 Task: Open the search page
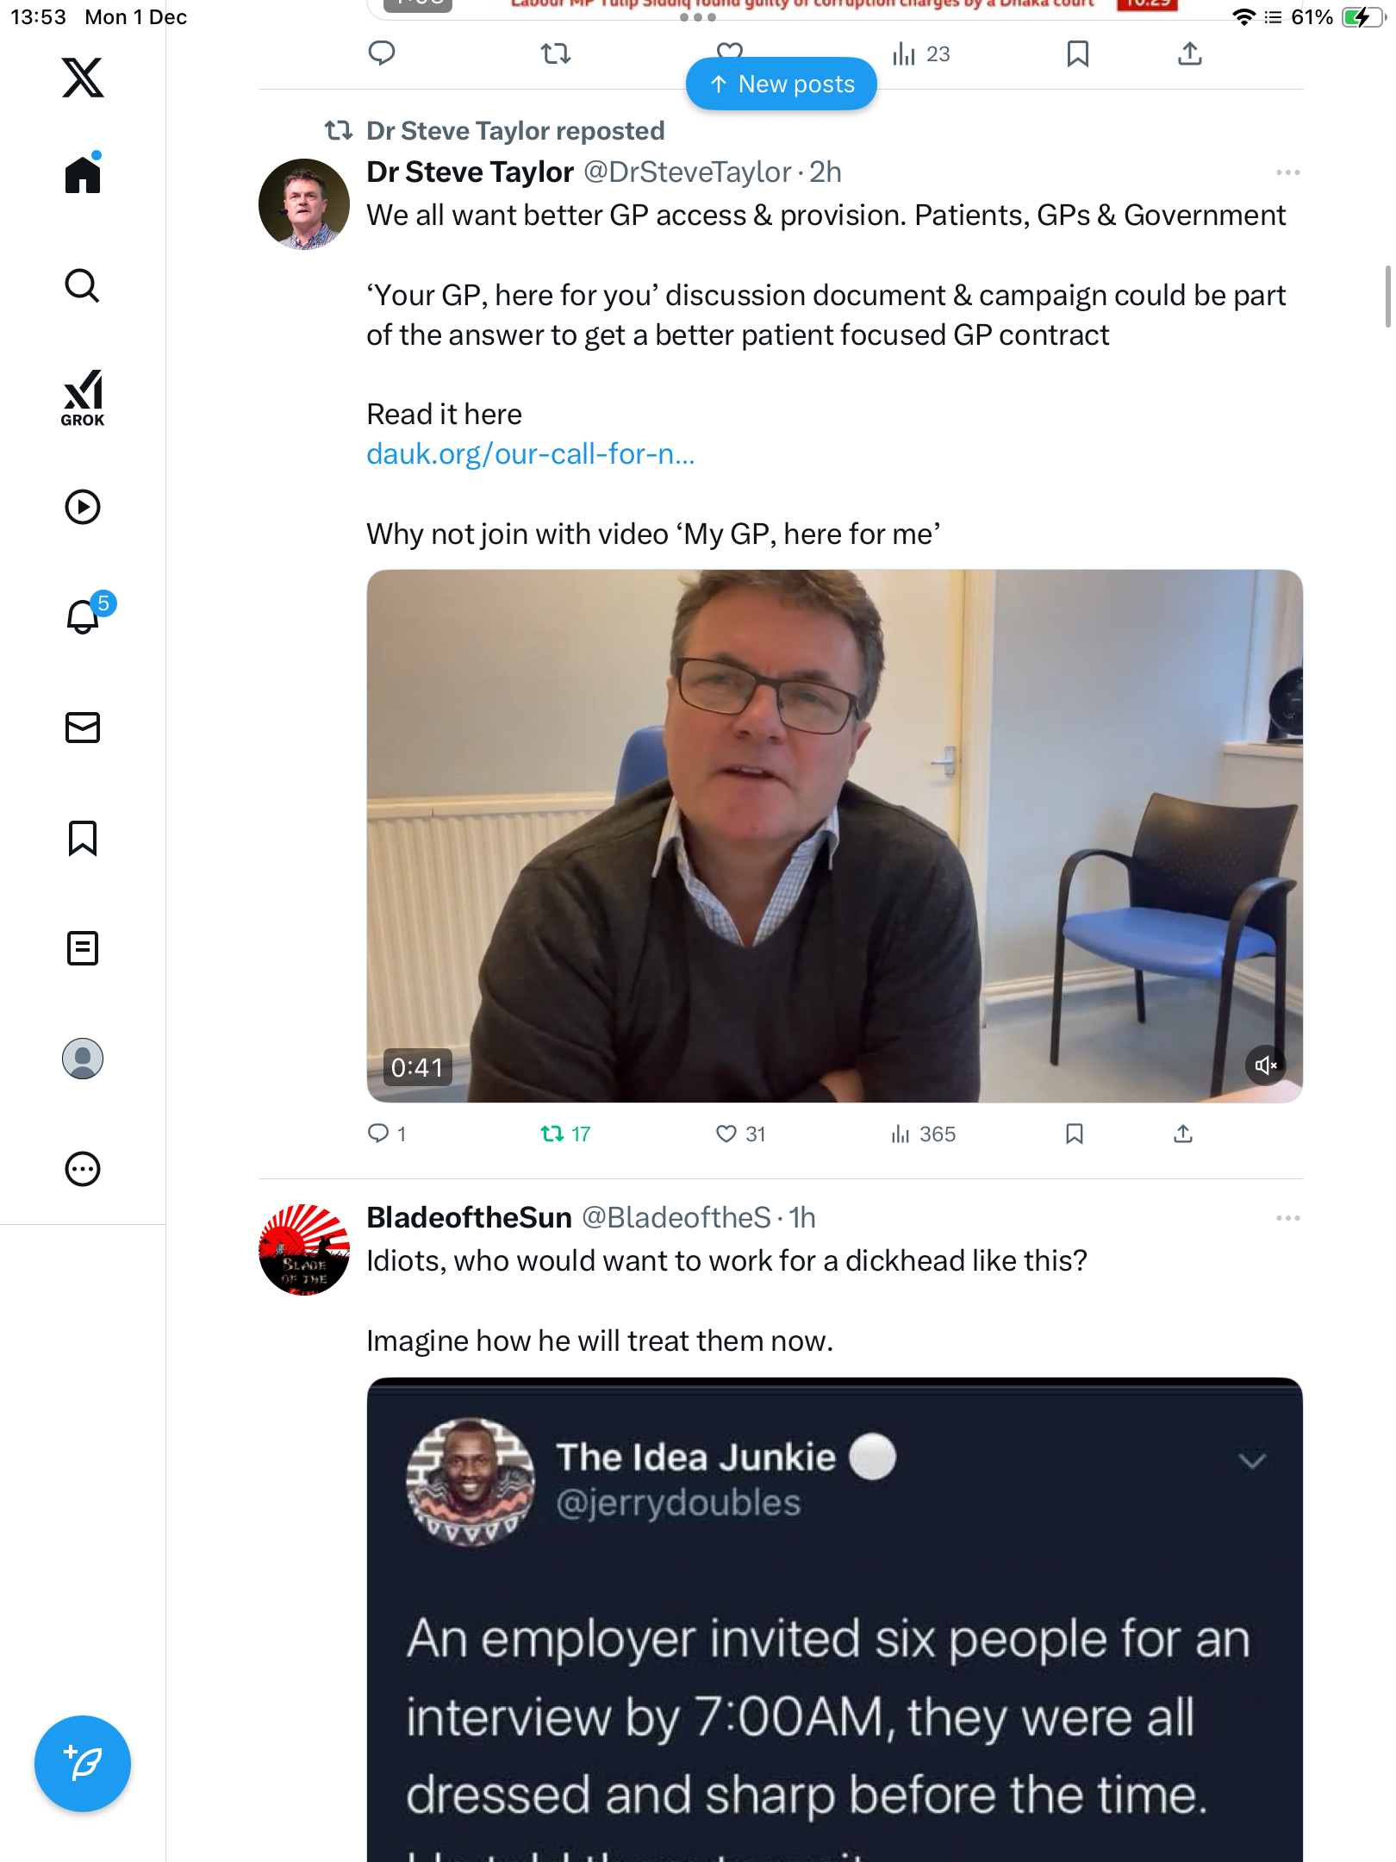[83, 286]
